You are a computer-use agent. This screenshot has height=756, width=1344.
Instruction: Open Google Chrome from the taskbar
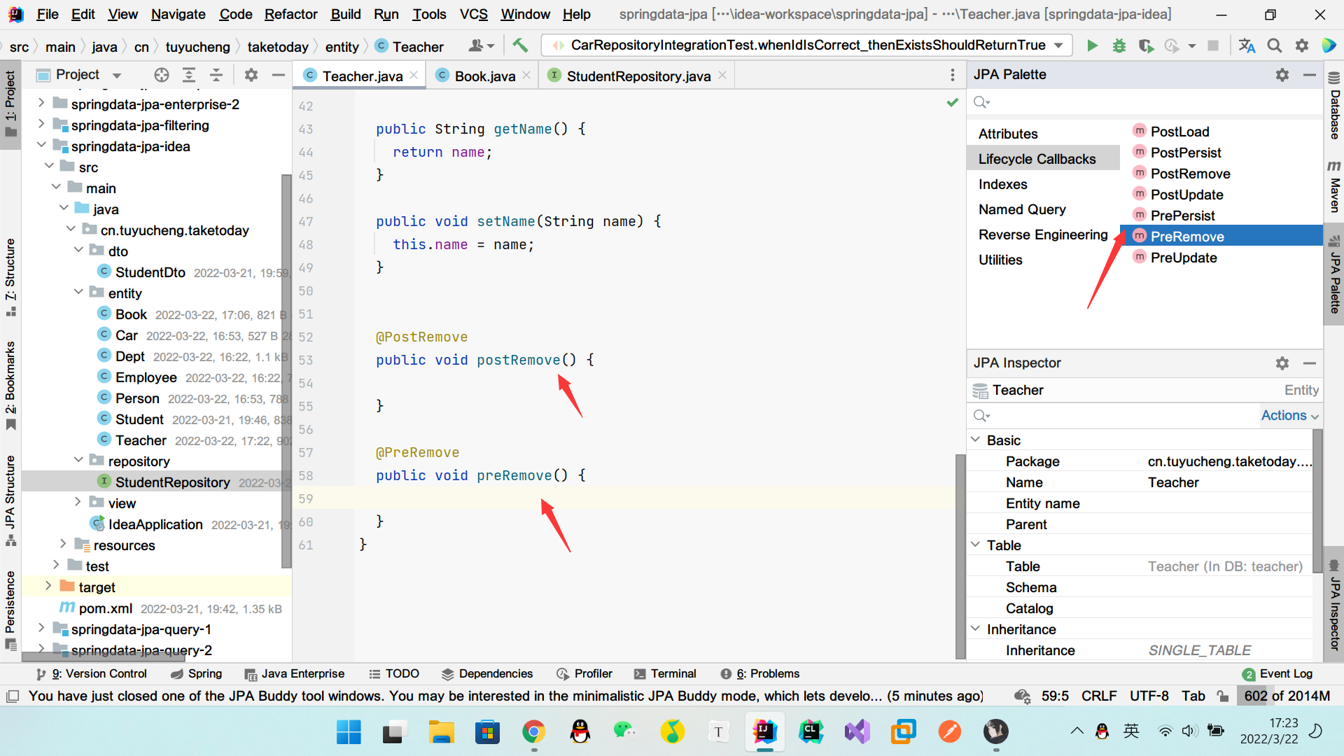point(534,731)
